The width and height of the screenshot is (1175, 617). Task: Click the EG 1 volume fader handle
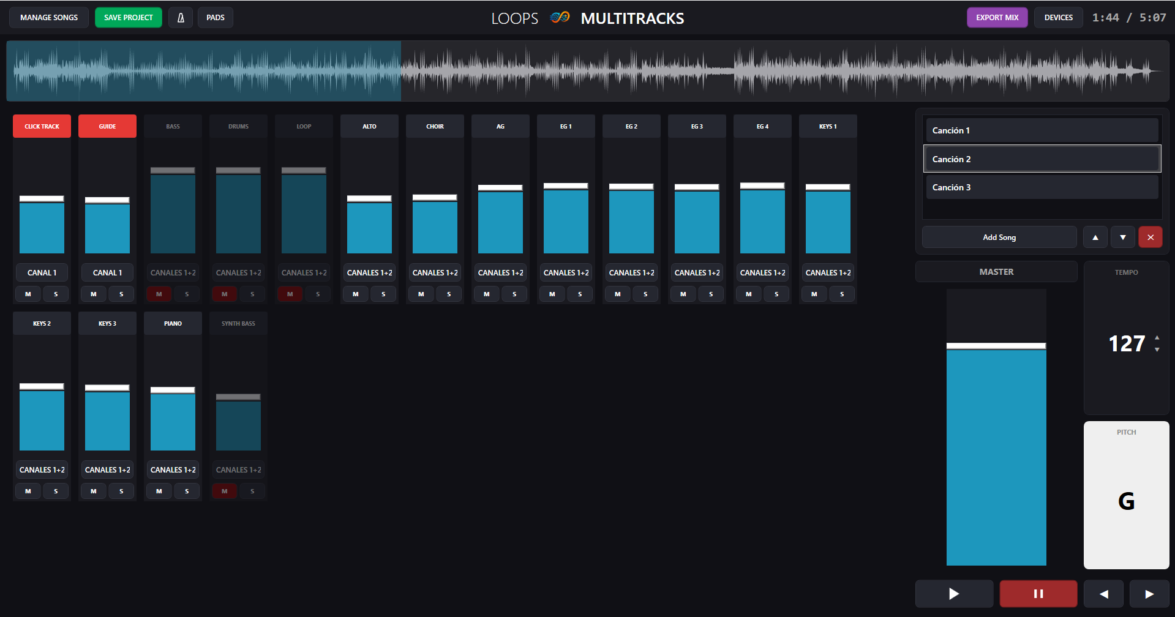pyautogui.click(x=566, y=186)
